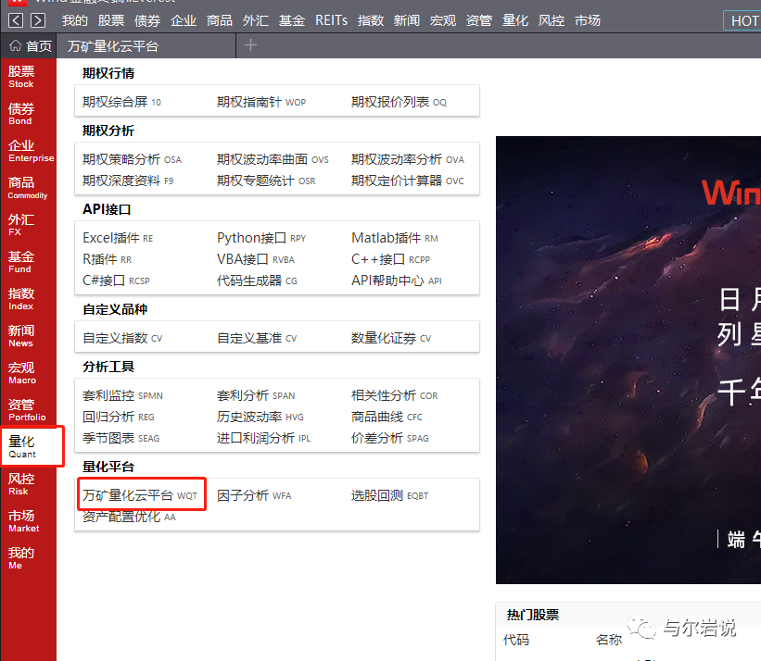This screenshot has height=661, width=761.
Task: Open the 商品 top menu
Action: click(220, 20)
